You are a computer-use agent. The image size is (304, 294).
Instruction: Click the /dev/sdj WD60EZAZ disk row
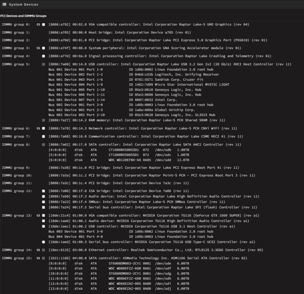tap(119, 289)
